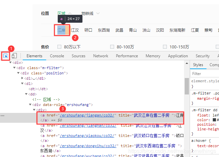Activate the element inspector picker icon
Image resolution: width=219 pixels, height=157 pixels.
point(6,56)
